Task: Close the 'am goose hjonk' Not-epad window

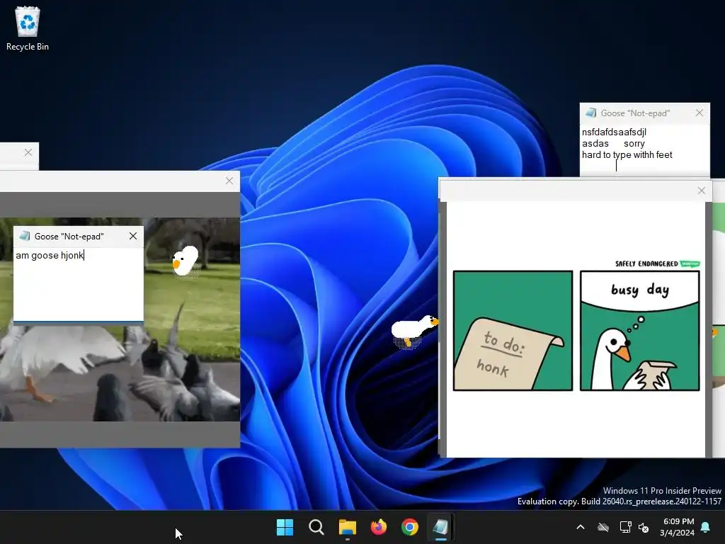Action: pos(133,236)
